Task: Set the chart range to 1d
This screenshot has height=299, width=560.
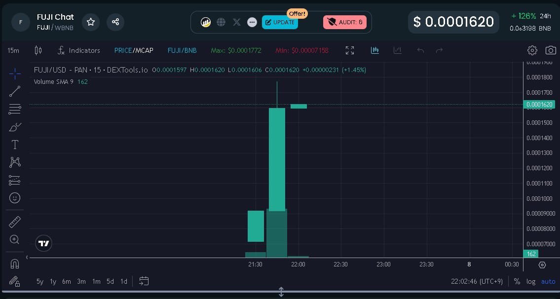Action: (123, 282)
